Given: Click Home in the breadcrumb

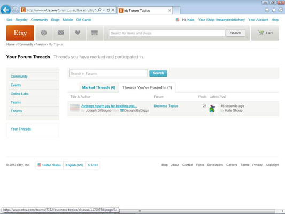Looking at the screenshot, I should pyautogui.click(x=11, y=44).
